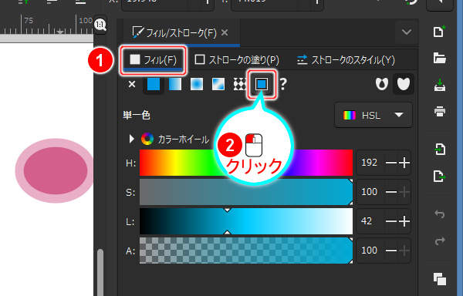The height and width of the screenshot is (296, 463).
Task: Set fill to no paint (X icon)
Action: coord(132,84)
